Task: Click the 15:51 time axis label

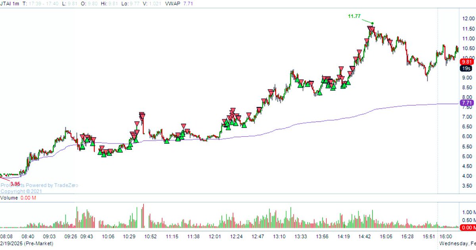Action: coord(429,237)
